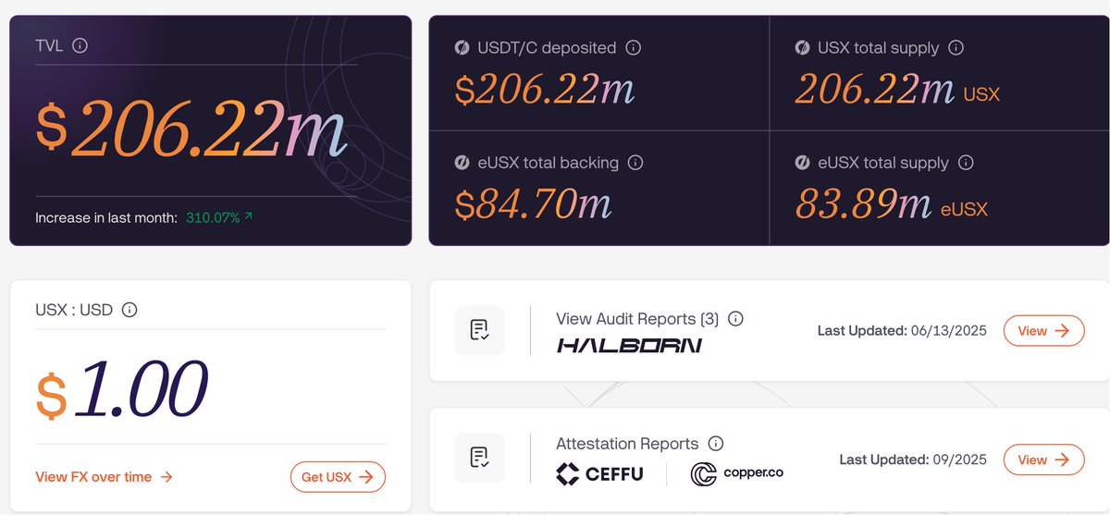1110x515 pixels.
Task: Click the attestation report document icon
Action: (479, 458)
